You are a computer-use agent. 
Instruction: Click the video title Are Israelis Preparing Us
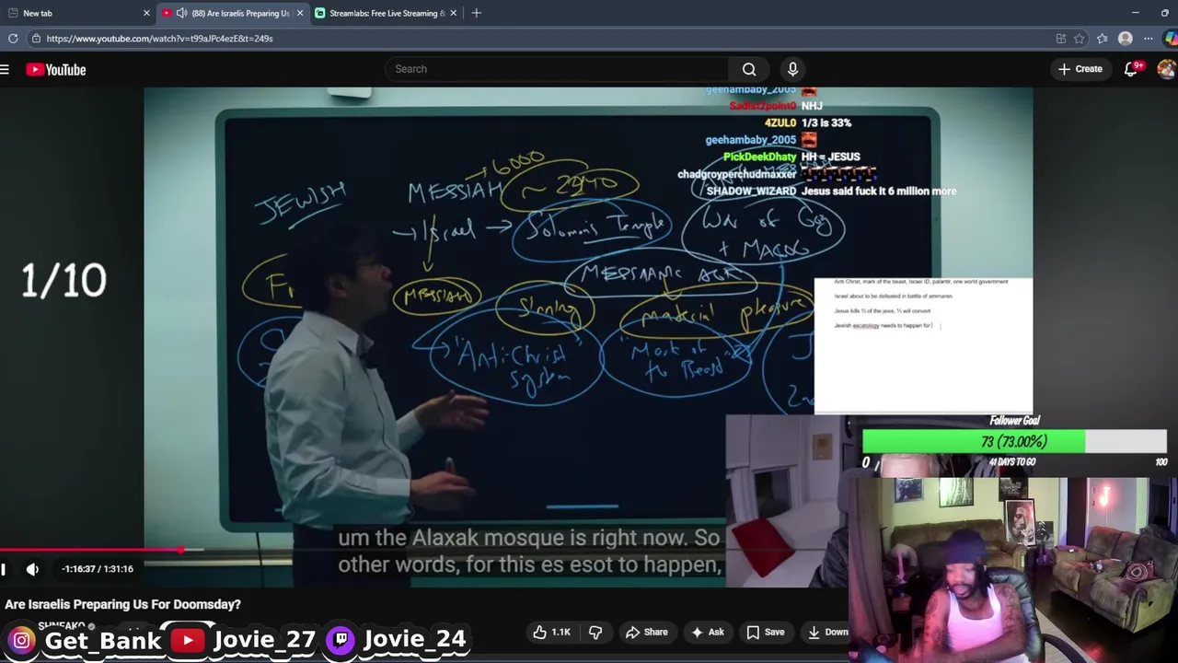[122, 604]
